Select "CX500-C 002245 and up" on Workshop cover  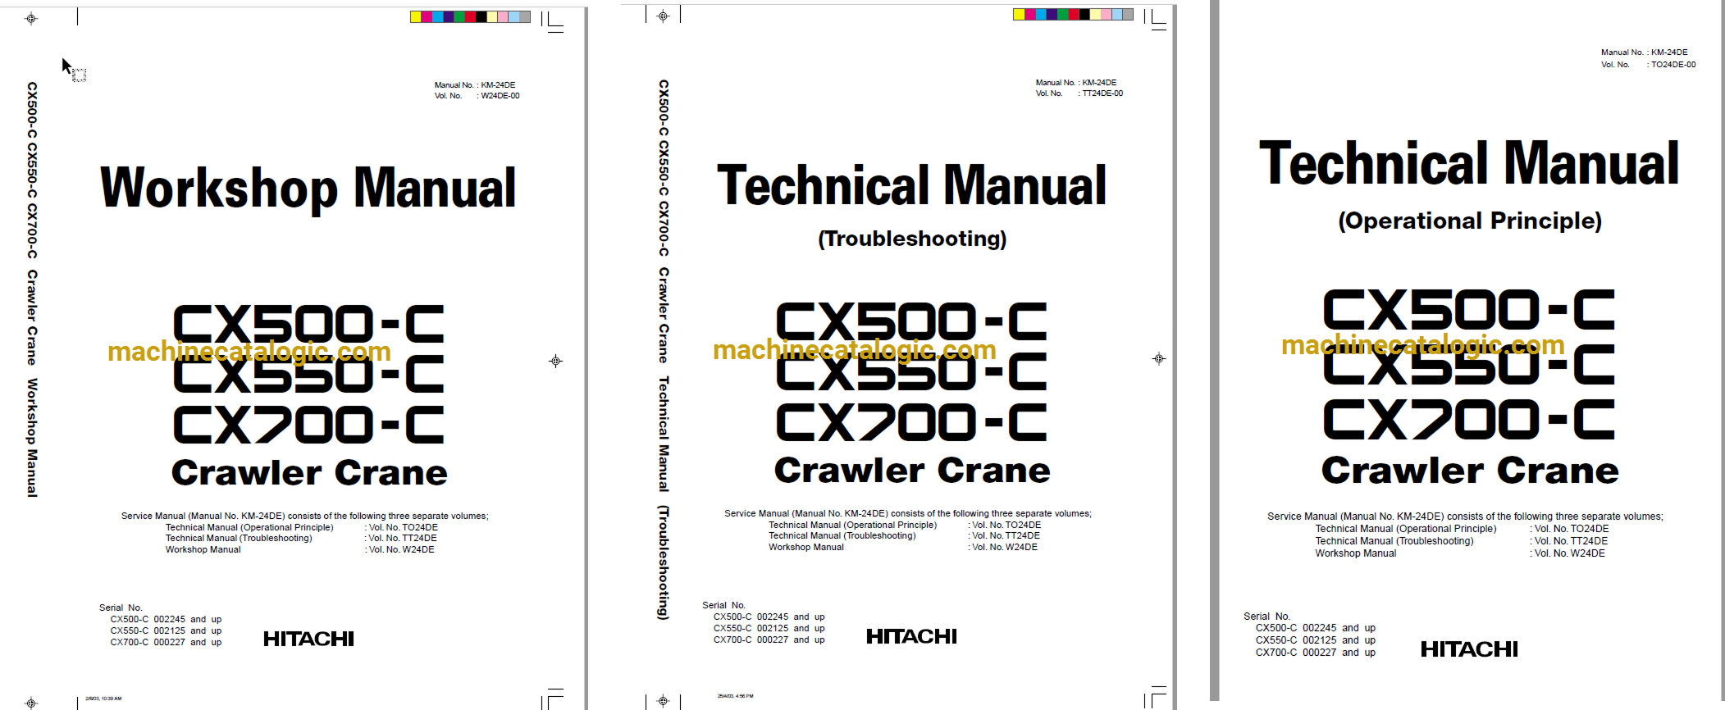pos(166,620)
